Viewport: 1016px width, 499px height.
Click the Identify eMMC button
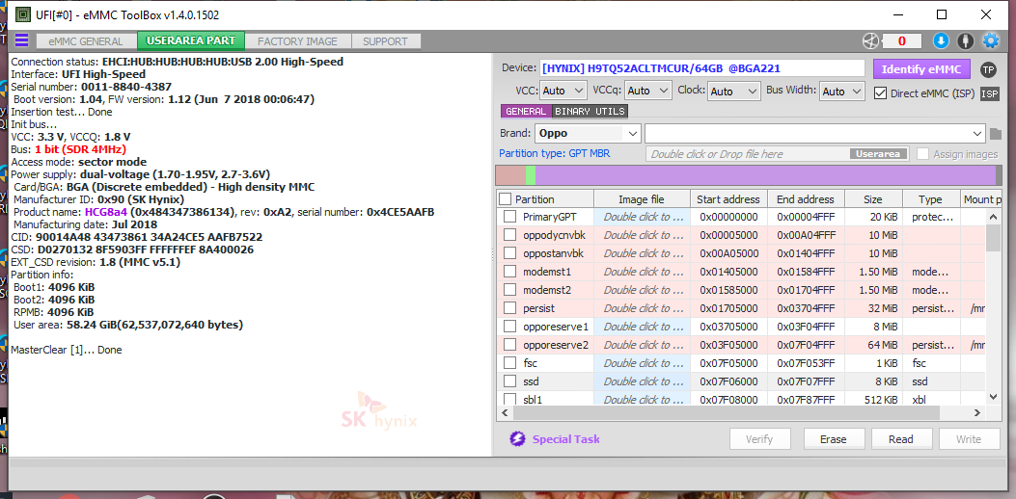click(921, 69)
